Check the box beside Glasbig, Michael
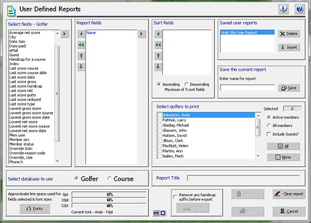This screenshot has height=223, width=311. coord(160,125)
